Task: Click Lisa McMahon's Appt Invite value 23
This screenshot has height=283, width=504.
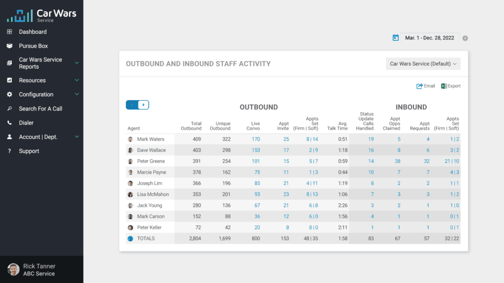Action: [x=286, y=195]
